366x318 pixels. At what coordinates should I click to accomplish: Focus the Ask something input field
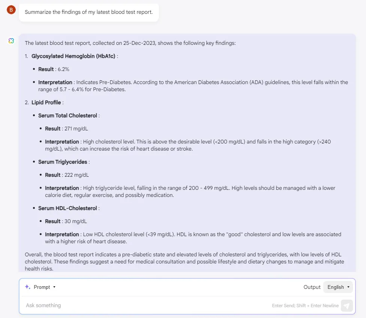click(x=147, y=305)
